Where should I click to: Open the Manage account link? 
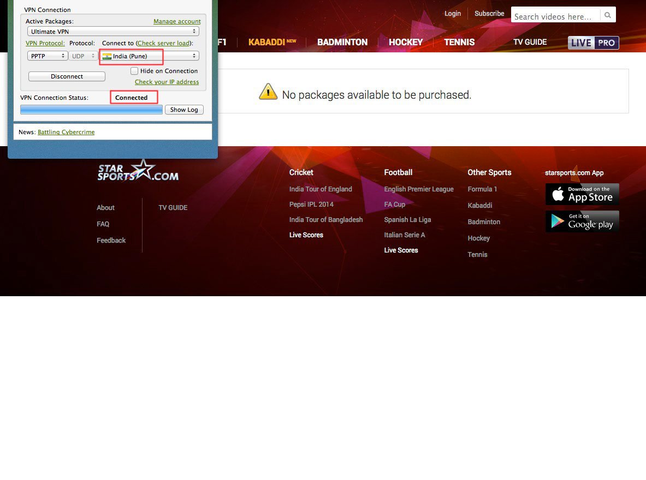pos(177,21)
